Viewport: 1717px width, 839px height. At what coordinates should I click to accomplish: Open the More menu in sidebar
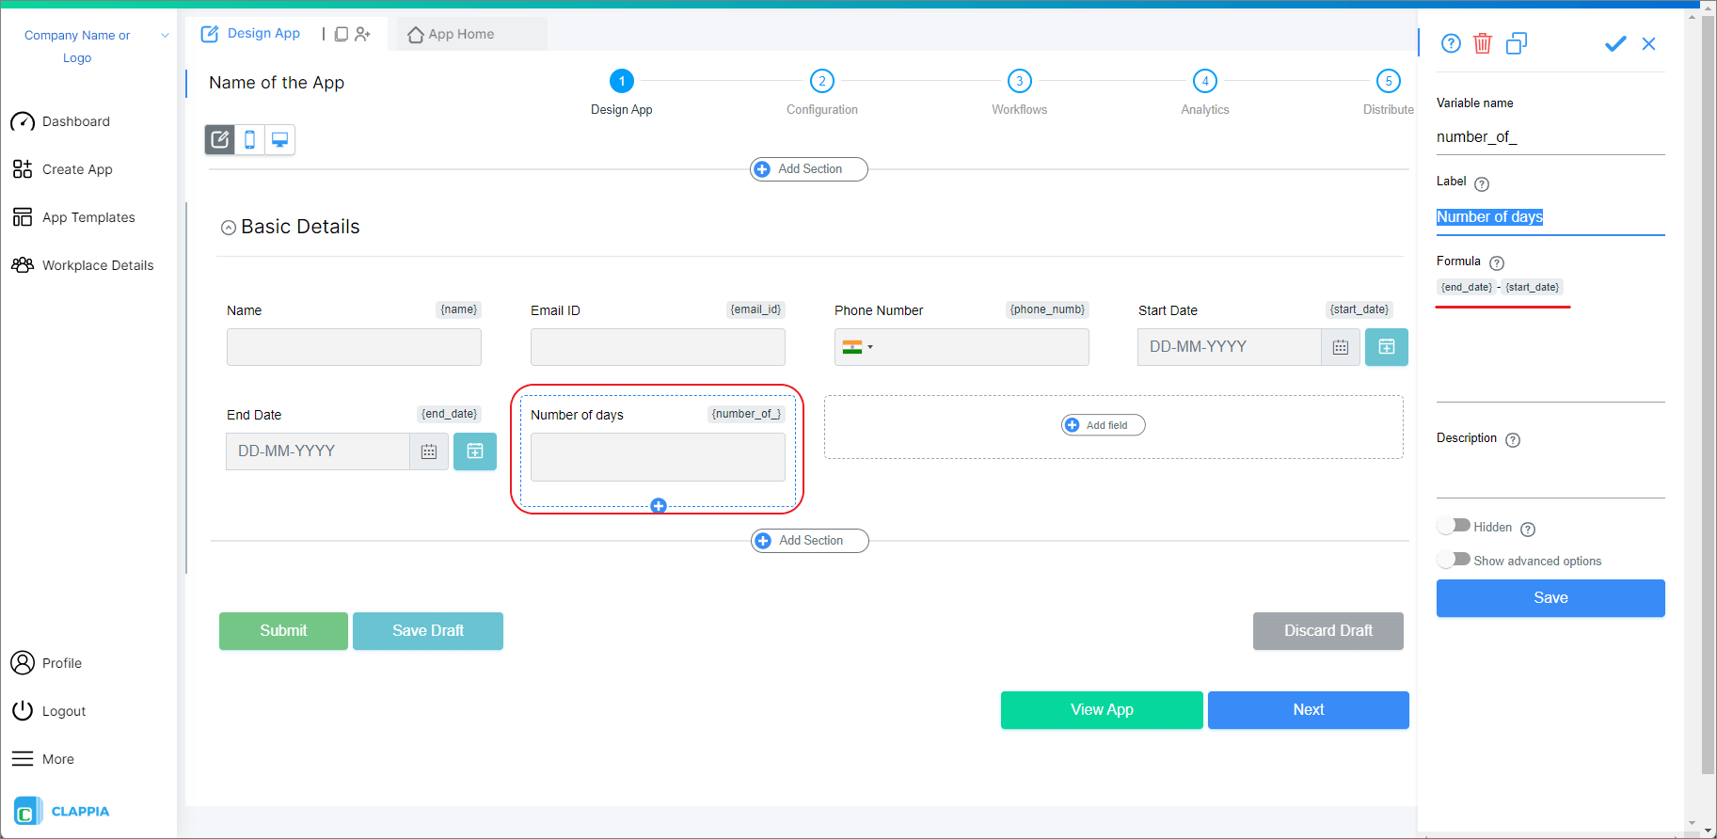coord(42,759)
